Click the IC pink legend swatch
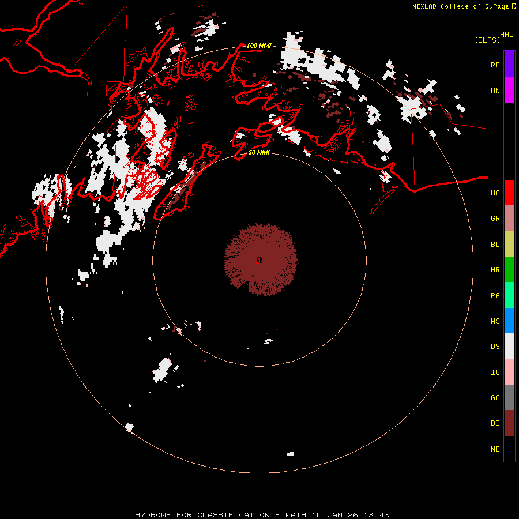Screen dimensions: 519x519 509,372
